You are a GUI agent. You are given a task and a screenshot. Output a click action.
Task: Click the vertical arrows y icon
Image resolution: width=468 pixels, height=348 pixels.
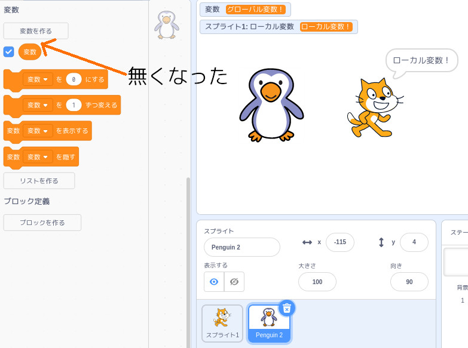pos(381,242)
